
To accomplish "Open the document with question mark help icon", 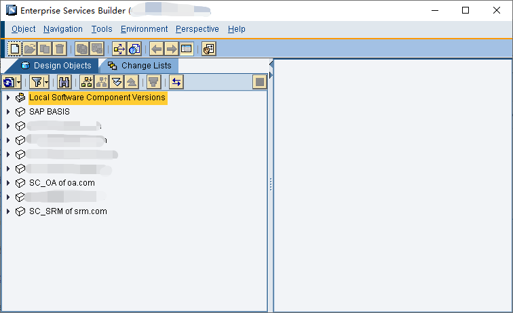I will (x=134, y=49).
